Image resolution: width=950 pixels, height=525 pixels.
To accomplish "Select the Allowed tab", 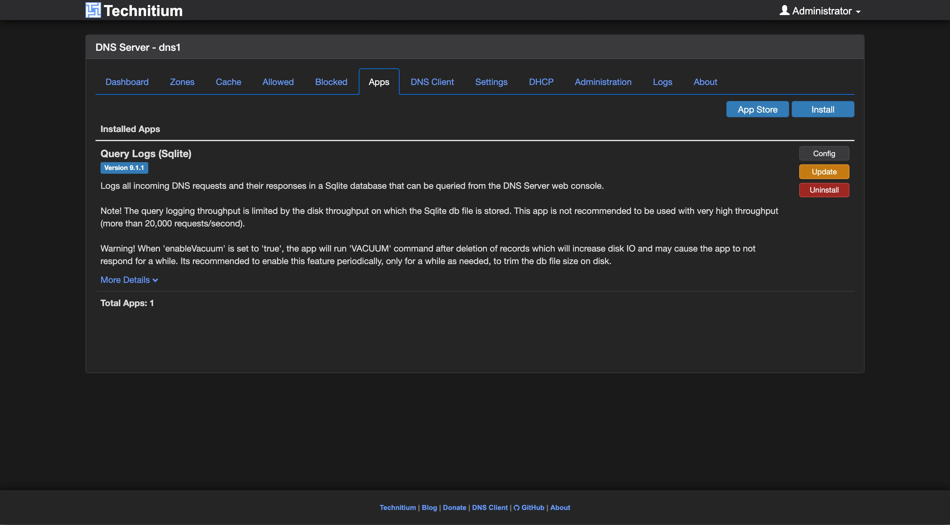I will (x=278, y=82).
